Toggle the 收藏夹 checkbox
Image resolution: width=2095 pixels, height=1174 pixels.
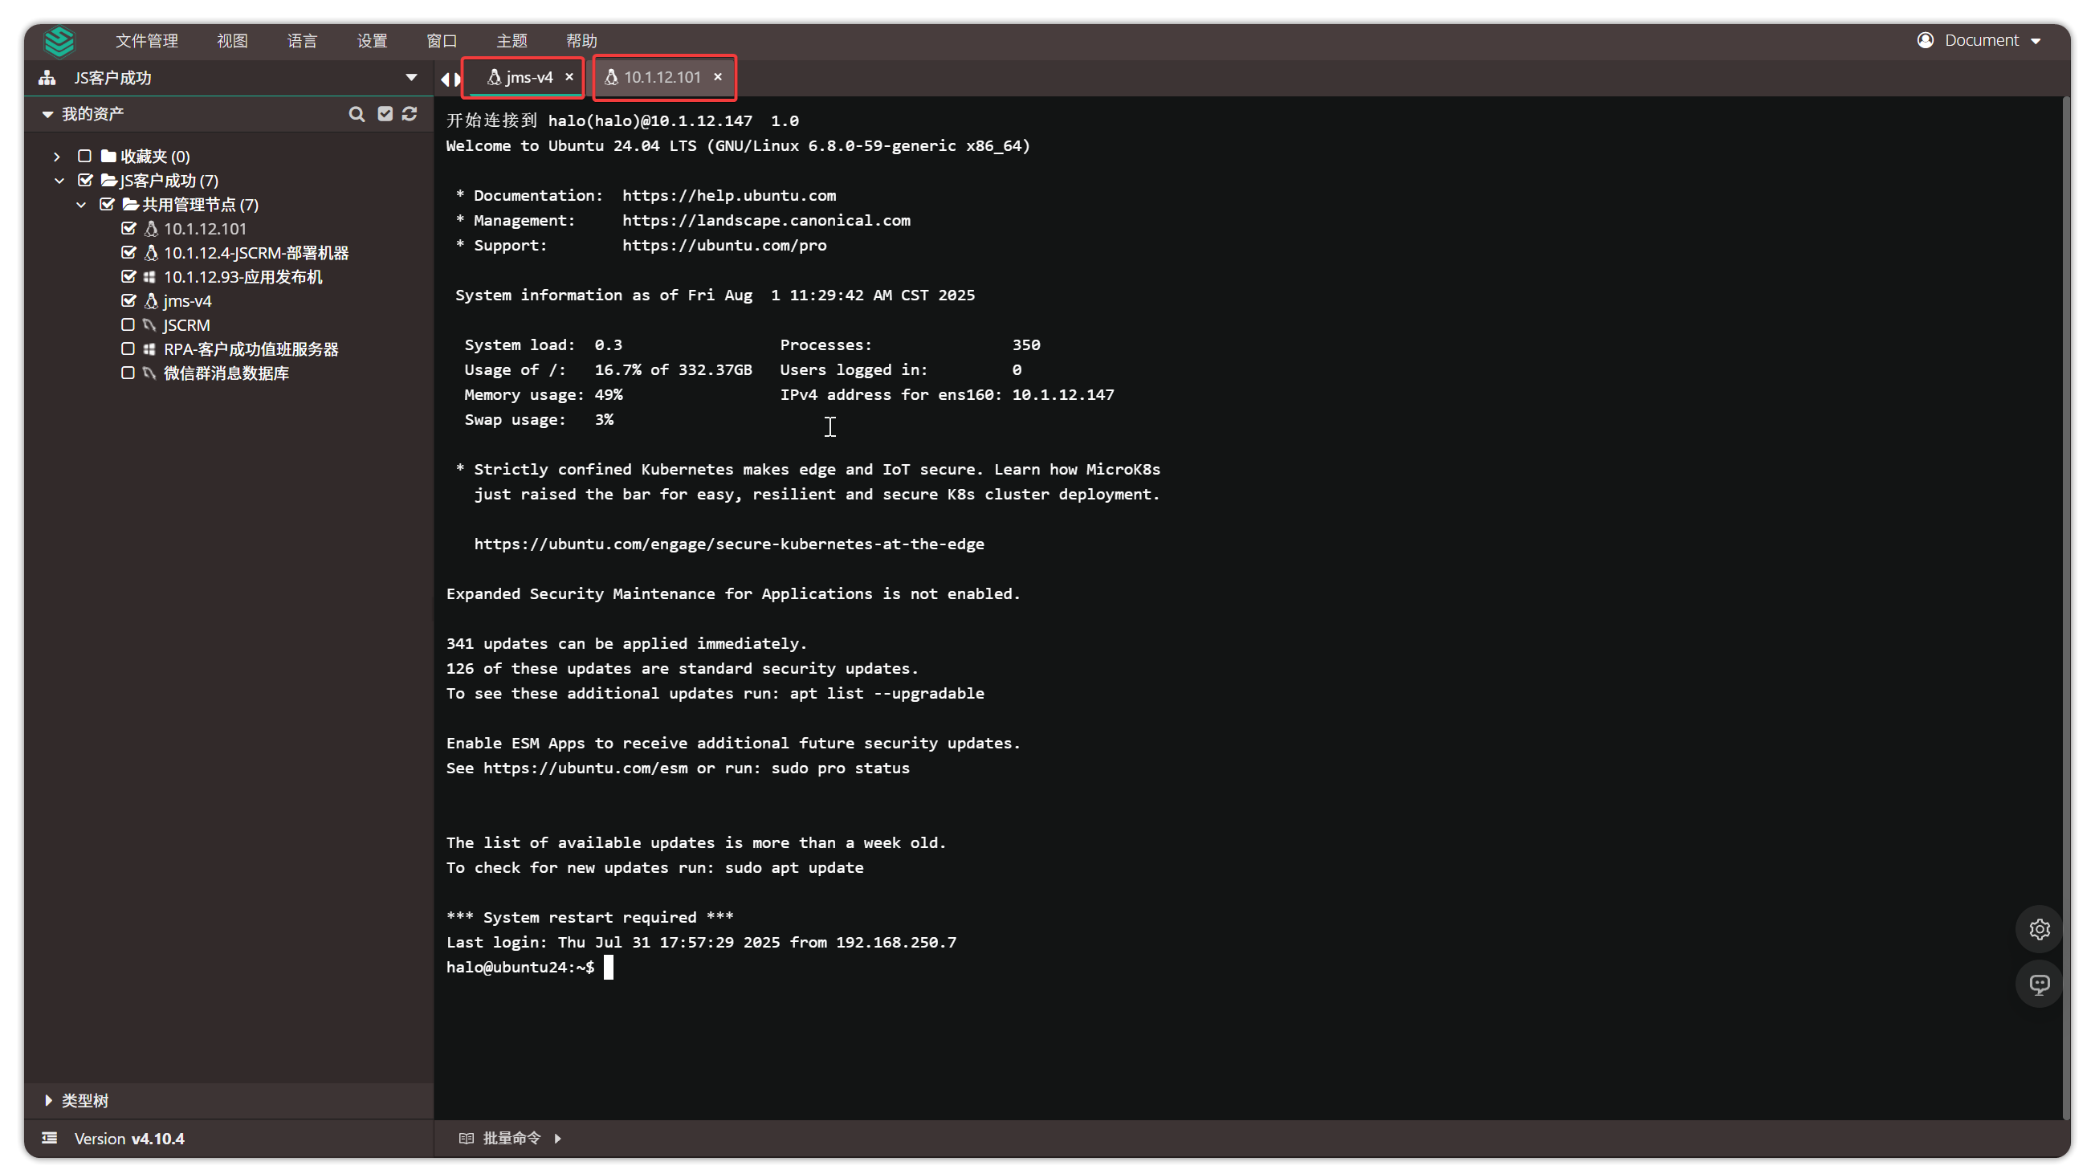(x=84, y=156)
